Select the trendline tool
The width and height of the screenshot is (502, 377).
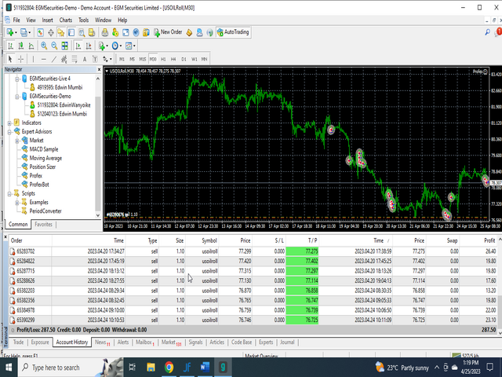(54, 59)
